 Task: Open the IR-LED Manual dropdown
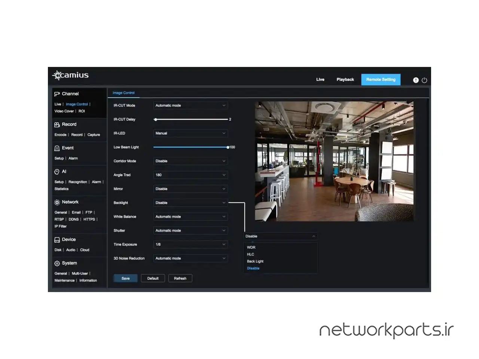[x=190, y=133]
